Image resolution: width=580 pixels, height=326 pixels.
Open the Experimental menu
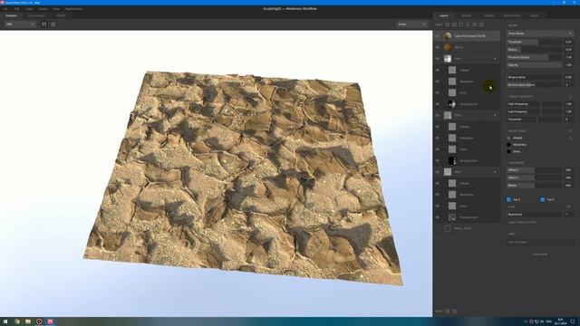click(73, 8)
